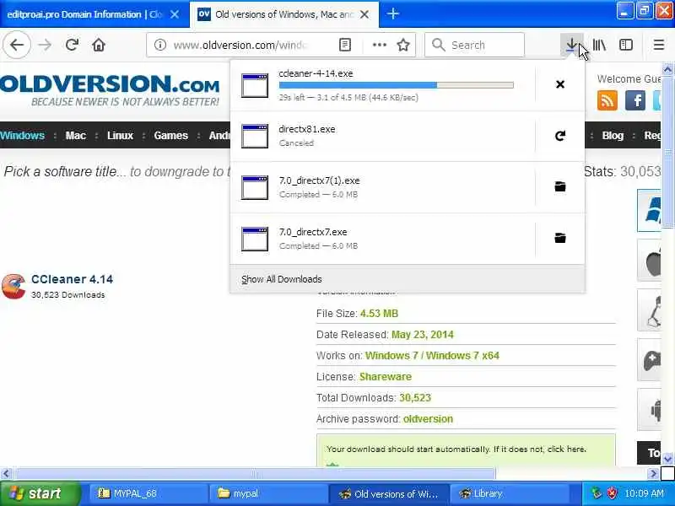Click the downloads arrow toolbar button
This screenshot has width=675, height=506.
[x=571, y=45]
